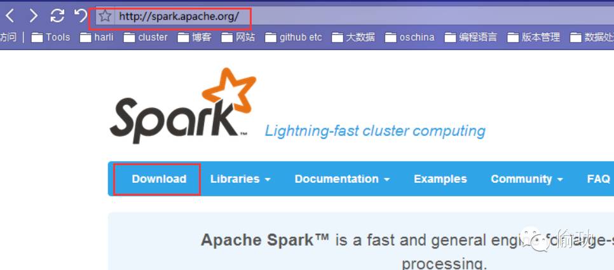This screenshot has height=270, width=614.
Task: Open the github etc bookmark folder
Action: tap(293, 37)
